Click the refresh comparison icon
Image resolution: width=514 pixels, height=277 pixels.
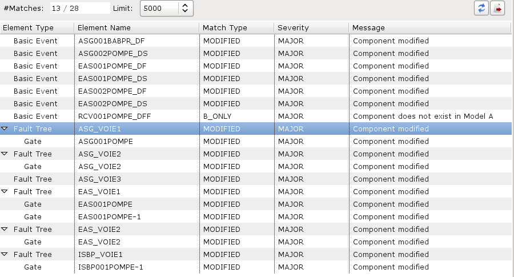click(481, 8)
